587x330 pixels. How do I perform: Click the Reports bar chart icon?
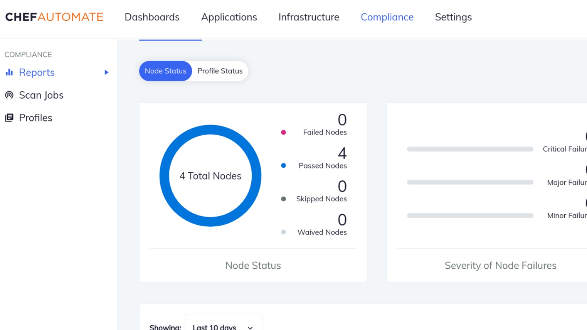[x=9, y=72]
